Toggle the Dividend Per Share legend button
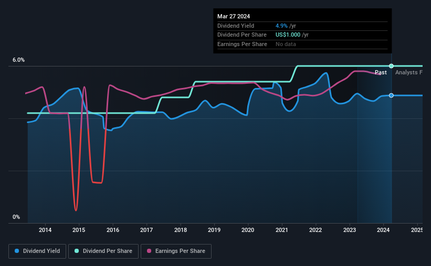 click(x=103, y=251)
